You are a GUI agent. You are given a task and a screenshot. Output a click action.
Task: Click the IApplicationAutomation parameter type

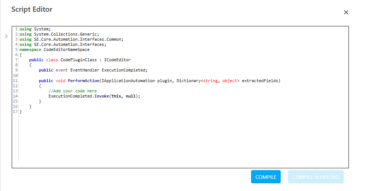click(128, 81)
